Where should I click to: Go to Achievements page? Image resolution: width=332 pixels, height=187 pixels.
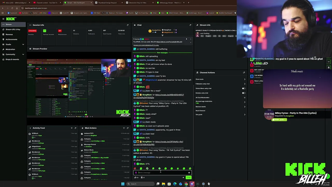pyautogui.click(x=13, y=39)
